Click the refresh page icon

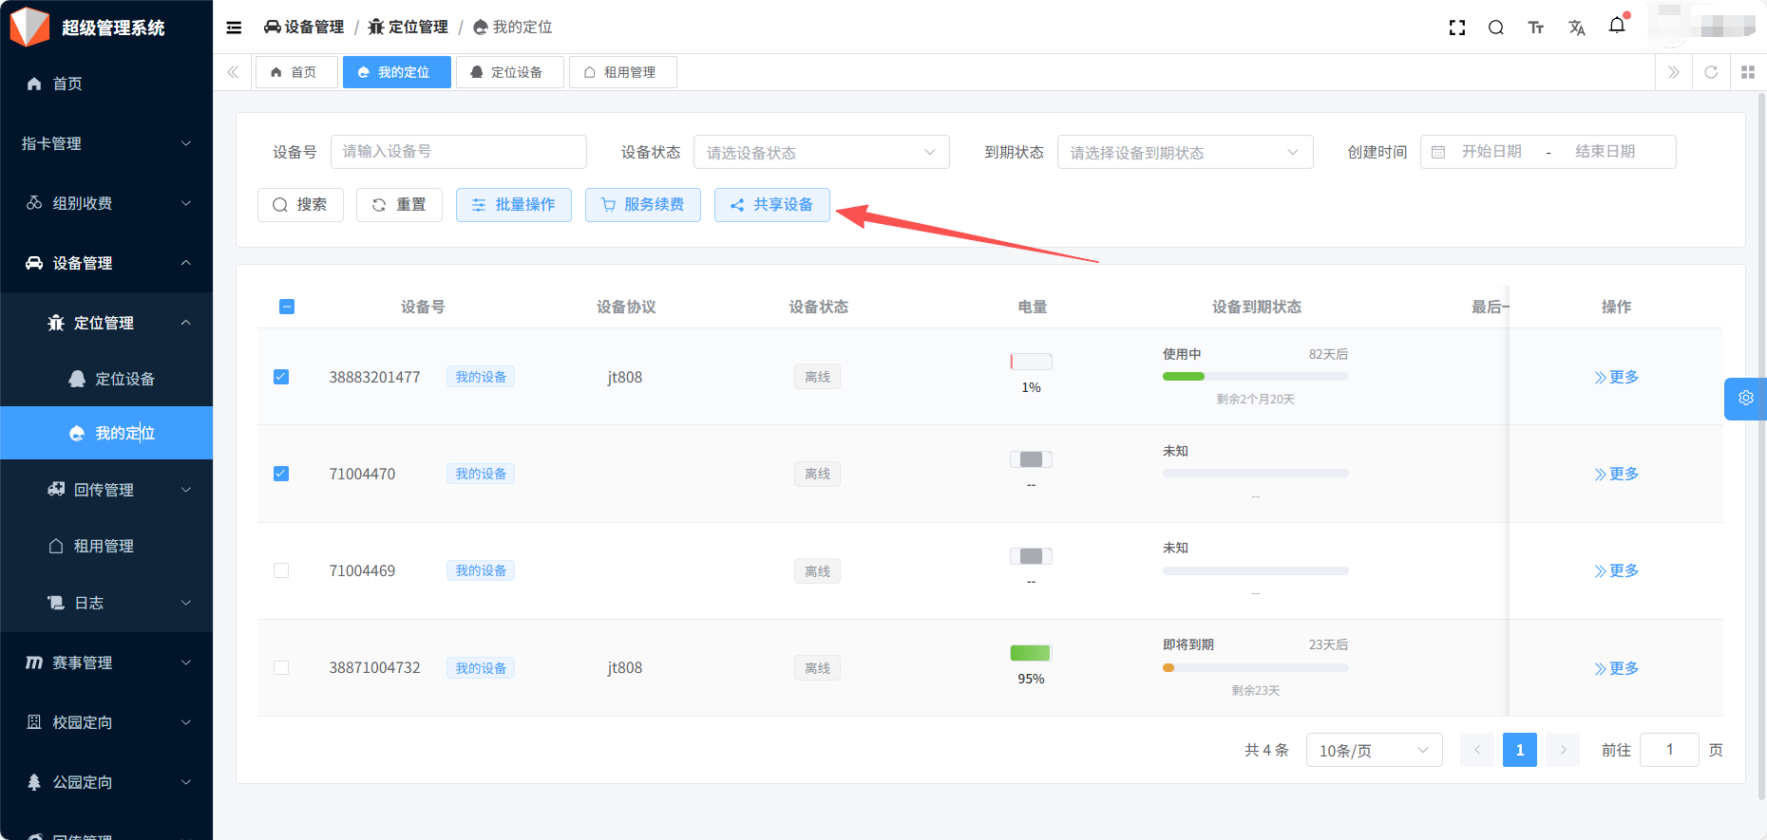pos(1711,72)
